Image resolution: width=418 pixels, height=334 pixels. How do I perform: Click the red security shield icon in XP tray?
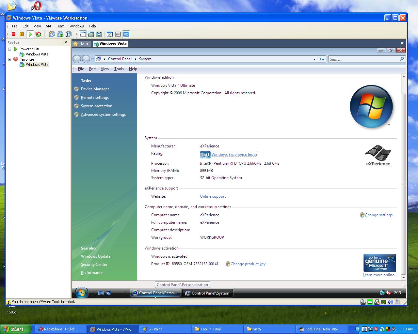pyautogui.click(x=376, y=329)
